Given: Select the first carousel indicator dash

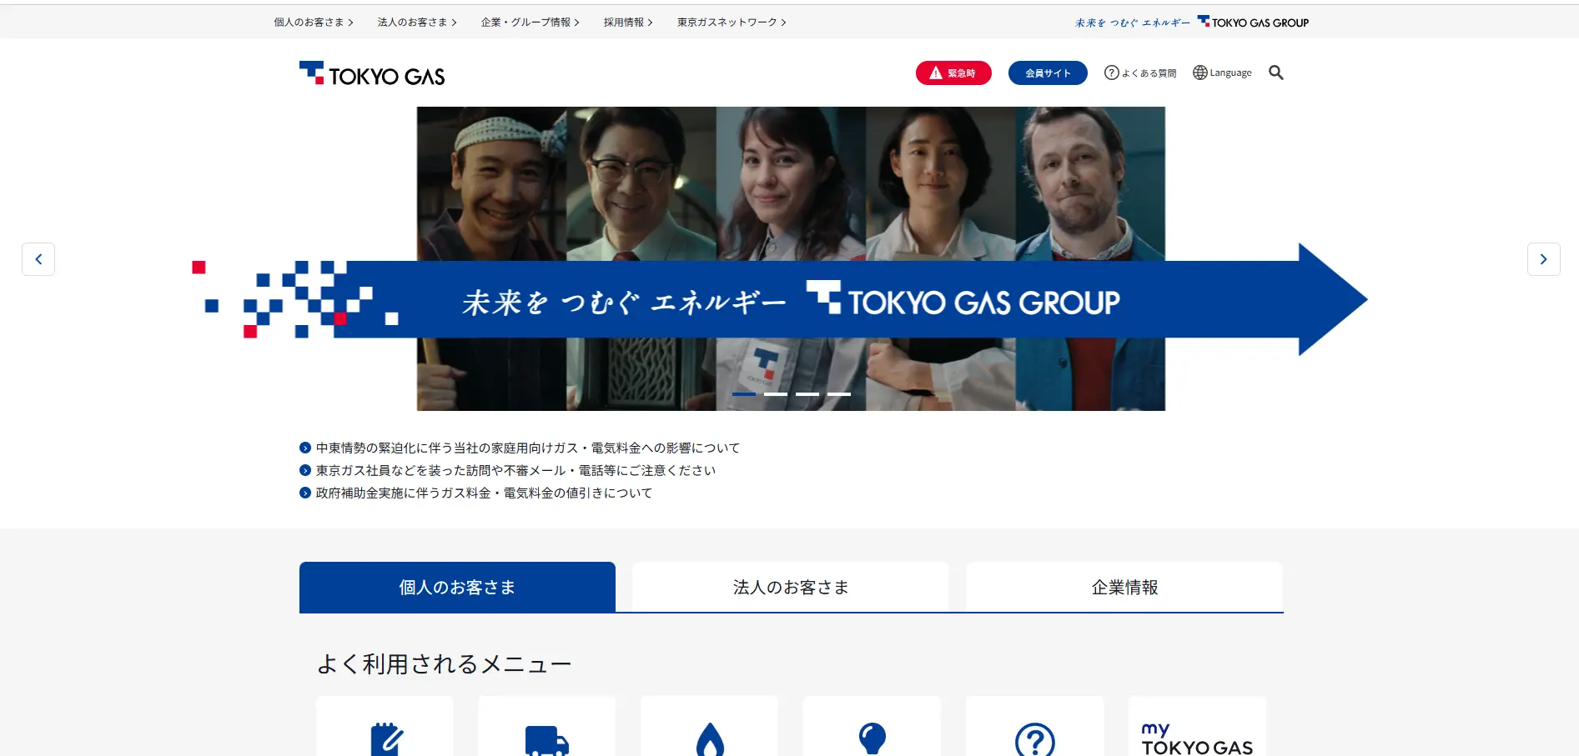Looking at the screenshot, I should point(744,393).
